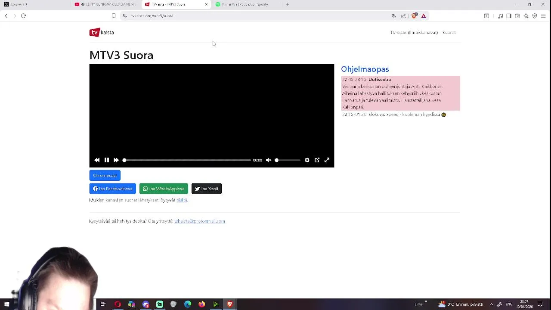Open TV-opas (Ilmaiskanavat) menu item
The image size is (551, 310).
(414, 33)
